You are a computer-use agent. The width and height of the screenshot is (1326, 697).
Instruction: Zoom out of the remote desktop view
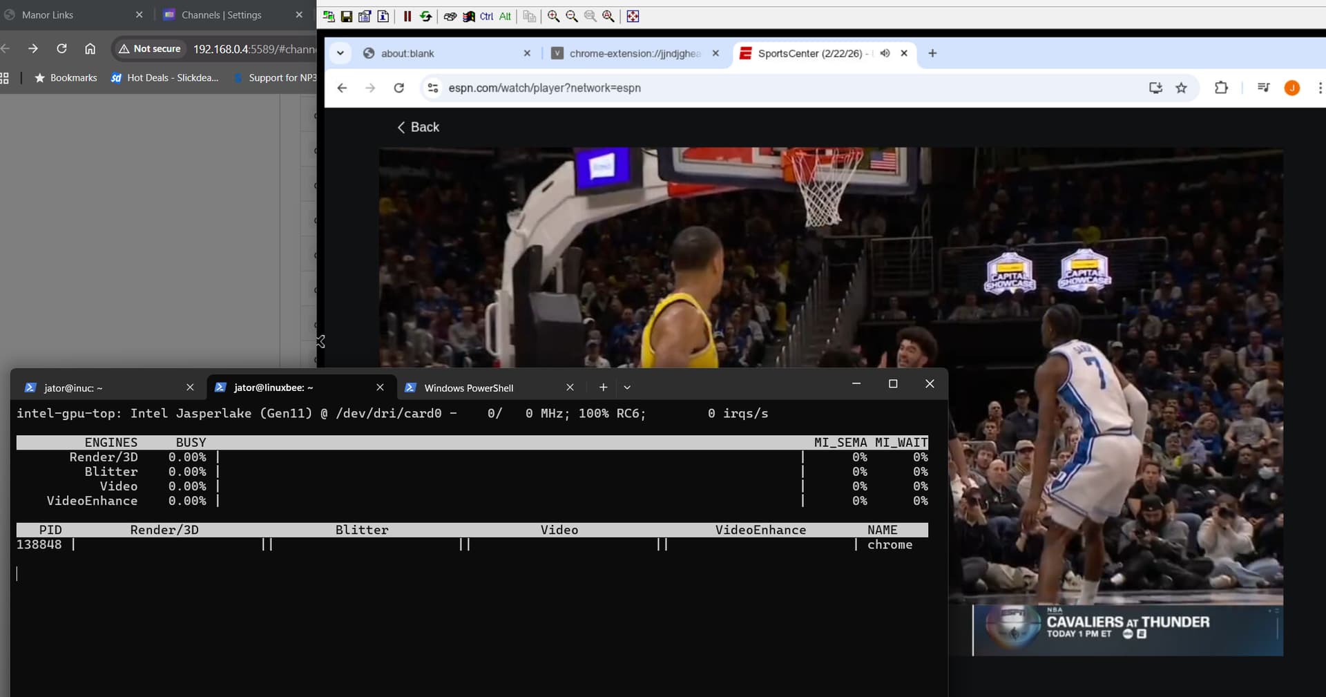coord(572,16)
